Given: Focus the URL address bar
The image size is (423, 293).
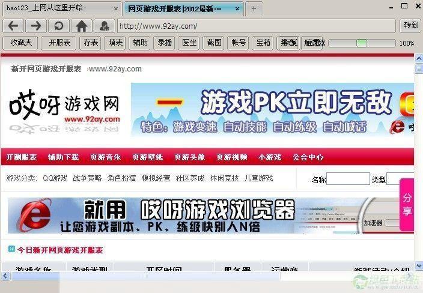Looking at the screenshot, I should click(257, 26).
